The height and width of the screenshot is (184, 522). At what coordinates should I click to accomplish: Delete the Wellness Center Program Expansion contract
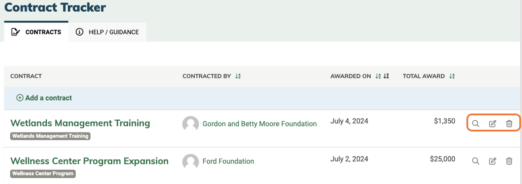click(509, 161)
